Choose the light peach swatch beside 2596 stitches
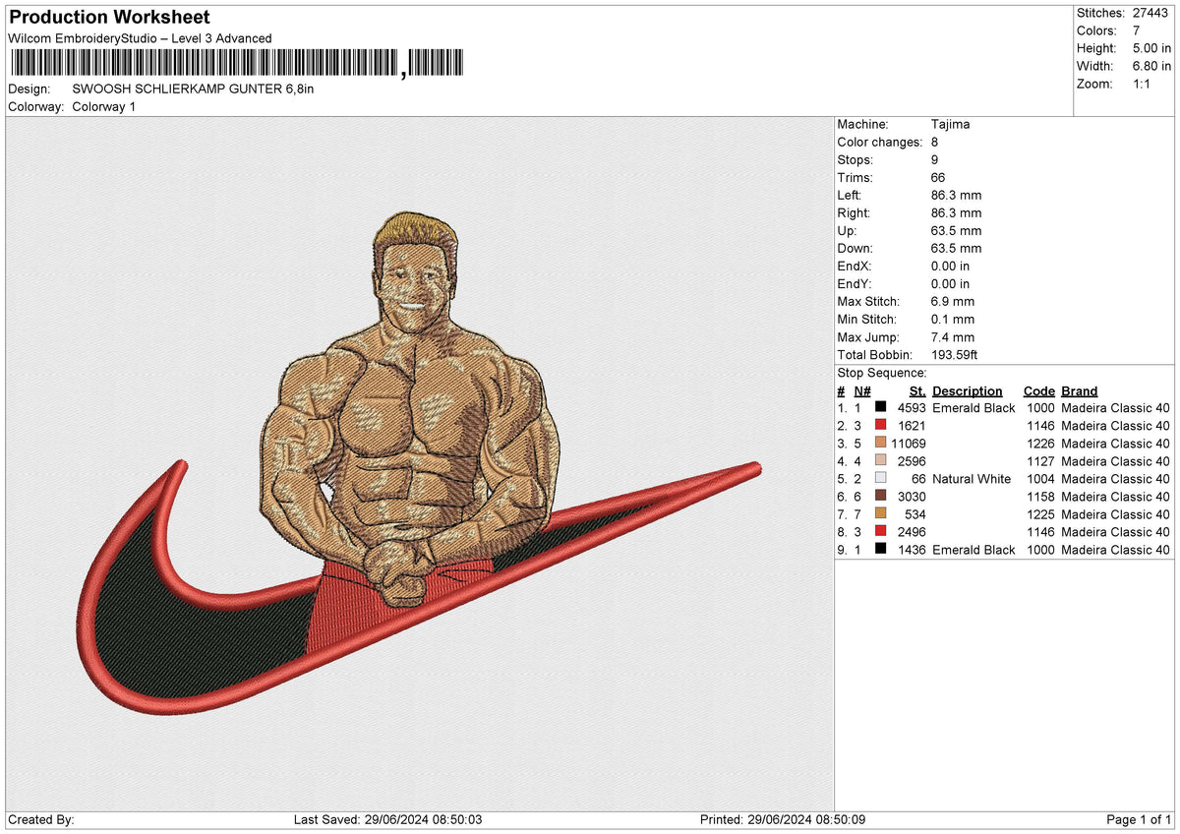 click(881, 461)
